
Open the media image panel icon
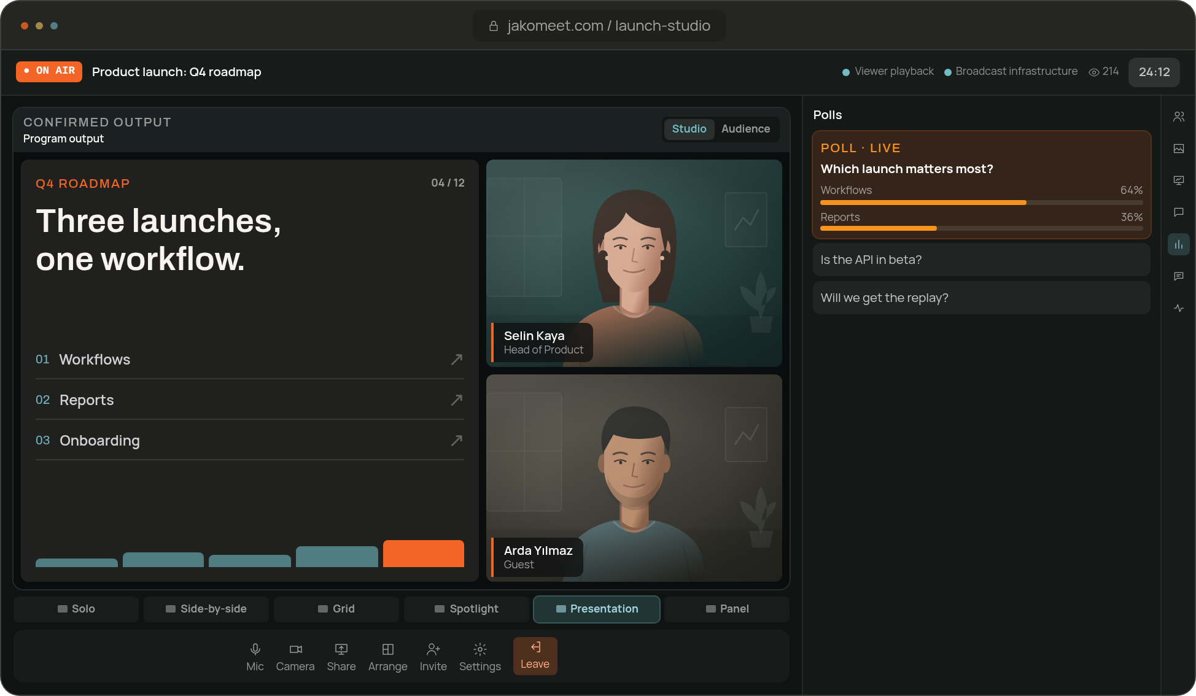click(1179, 149)
